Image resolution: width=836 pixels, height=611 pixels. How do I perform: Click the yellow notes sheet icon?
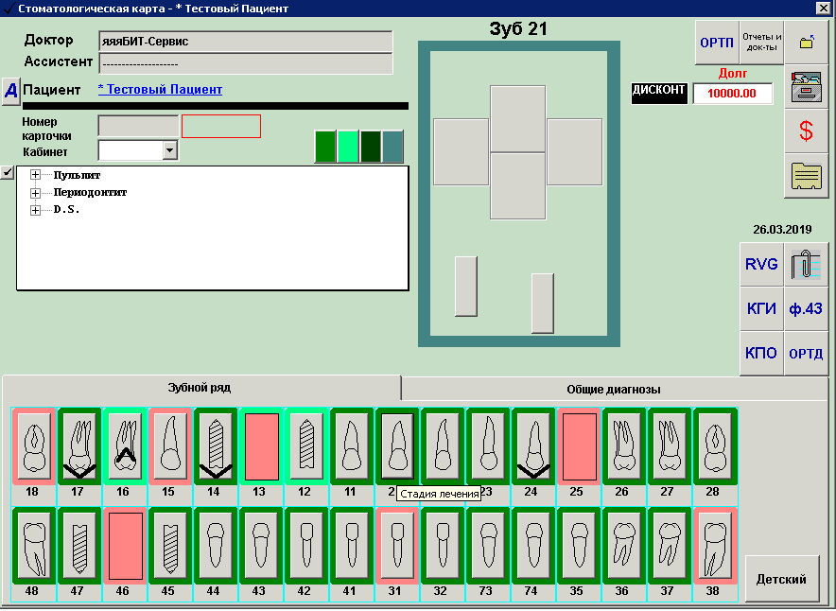806,176
